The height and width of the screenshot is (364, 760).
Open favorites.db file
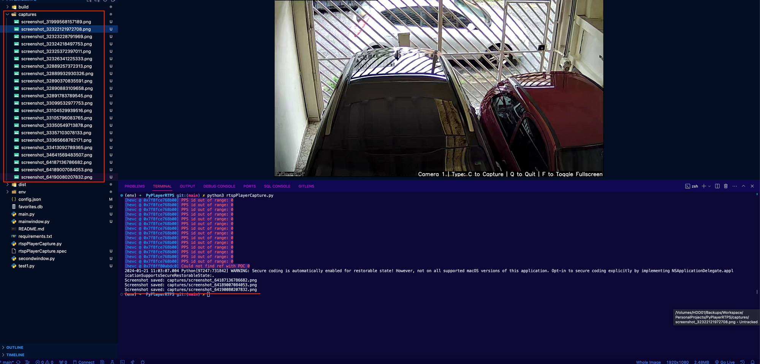pos(30,207)
